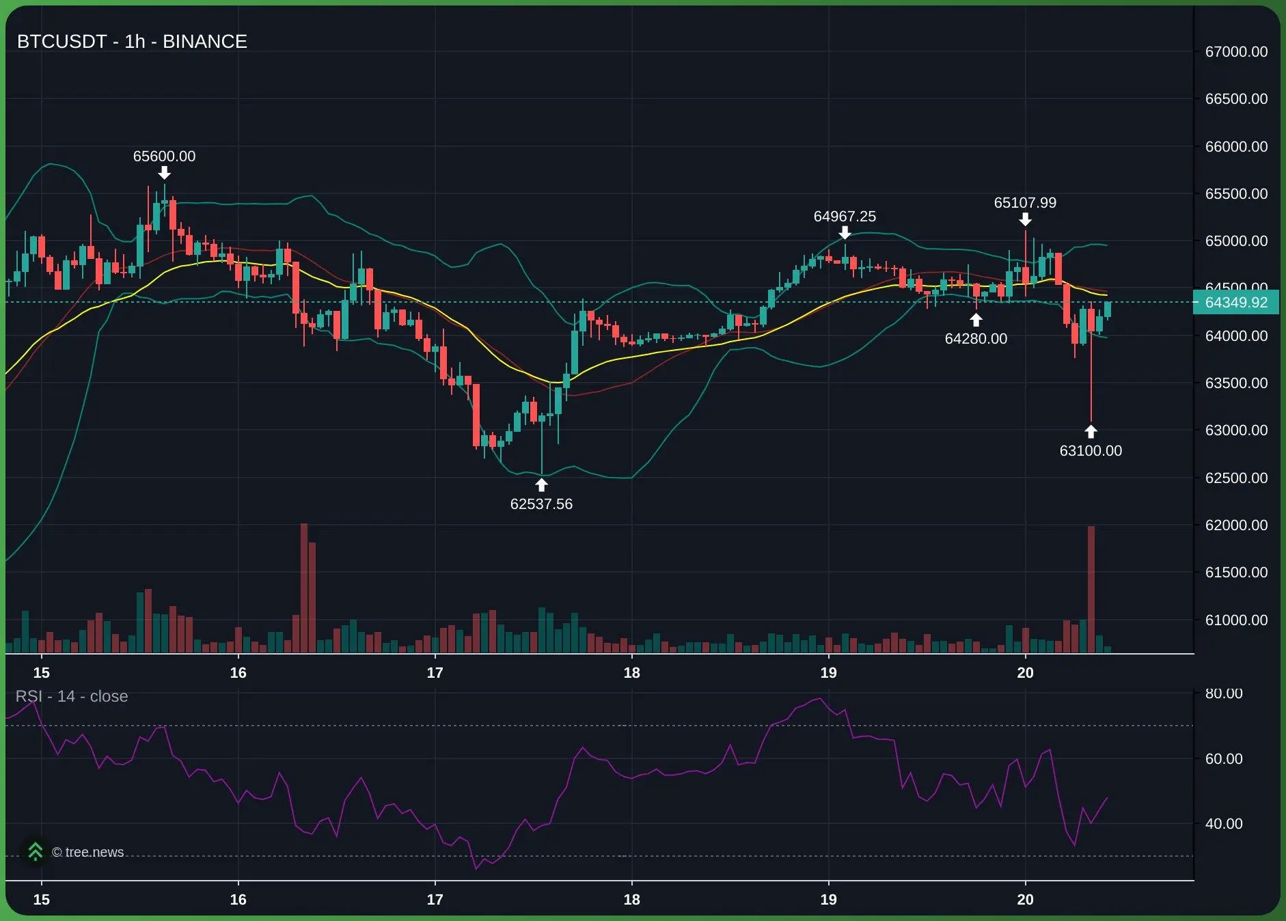Screen dimensions: 1286x921
Task: Click the 60.00 level on RSI axis
Action: pos(1224,759)
